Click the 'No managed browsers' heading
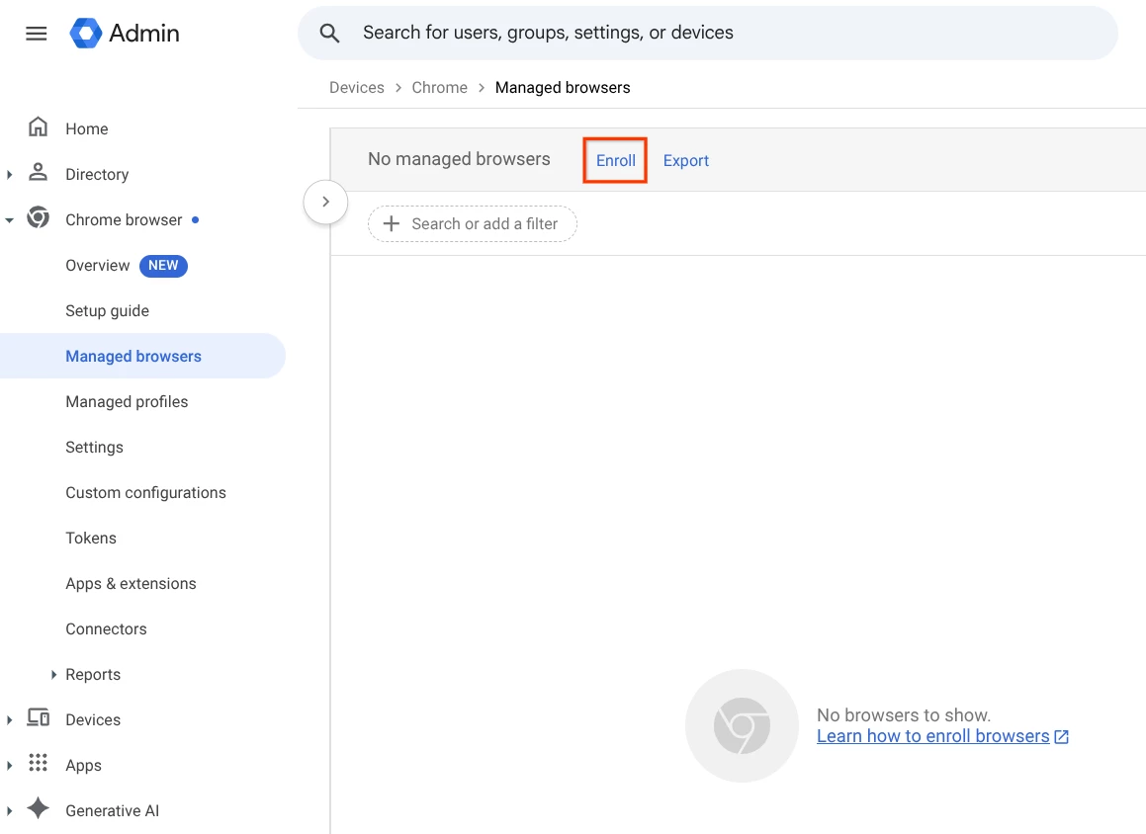The image size is (1146, 834). tap(459, 159)
